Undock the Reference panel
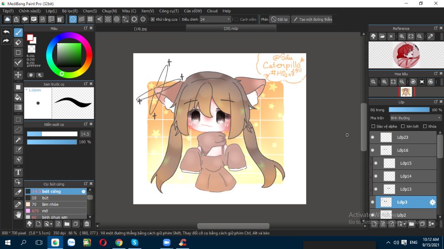Viewport: 444px width, 249px height. [x=436, y=28]
